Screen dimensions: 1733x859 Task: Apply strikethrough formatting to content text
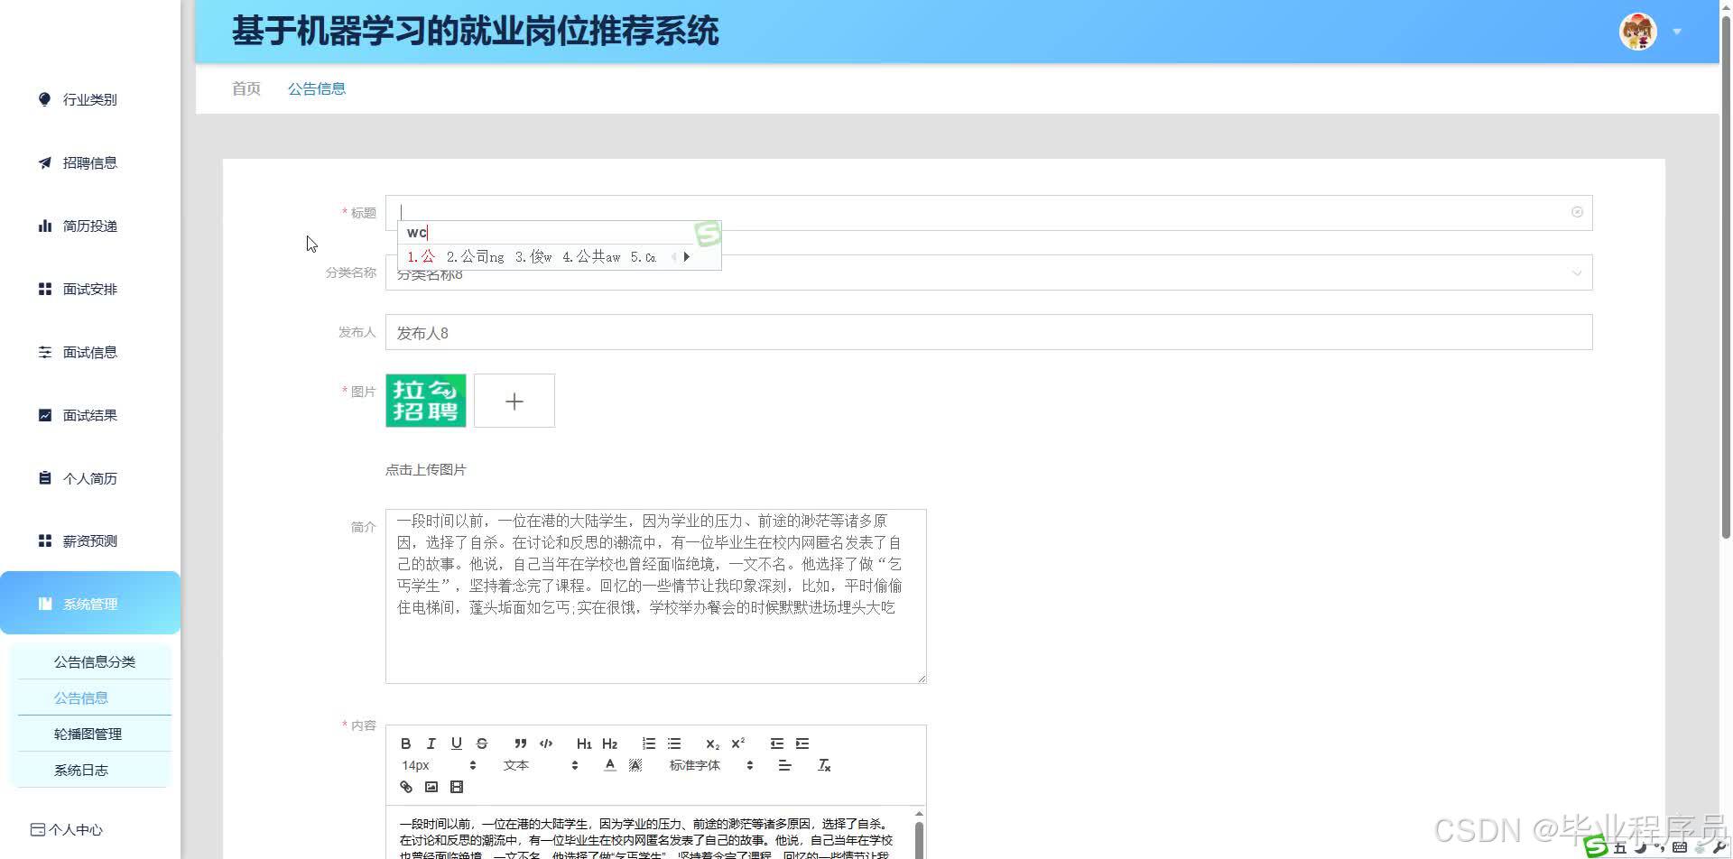[x=481, y=743]
